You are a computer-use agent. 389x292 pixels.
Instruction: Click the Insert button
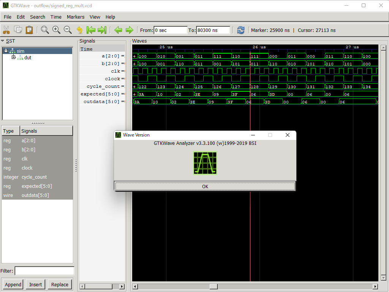(35, 284)
